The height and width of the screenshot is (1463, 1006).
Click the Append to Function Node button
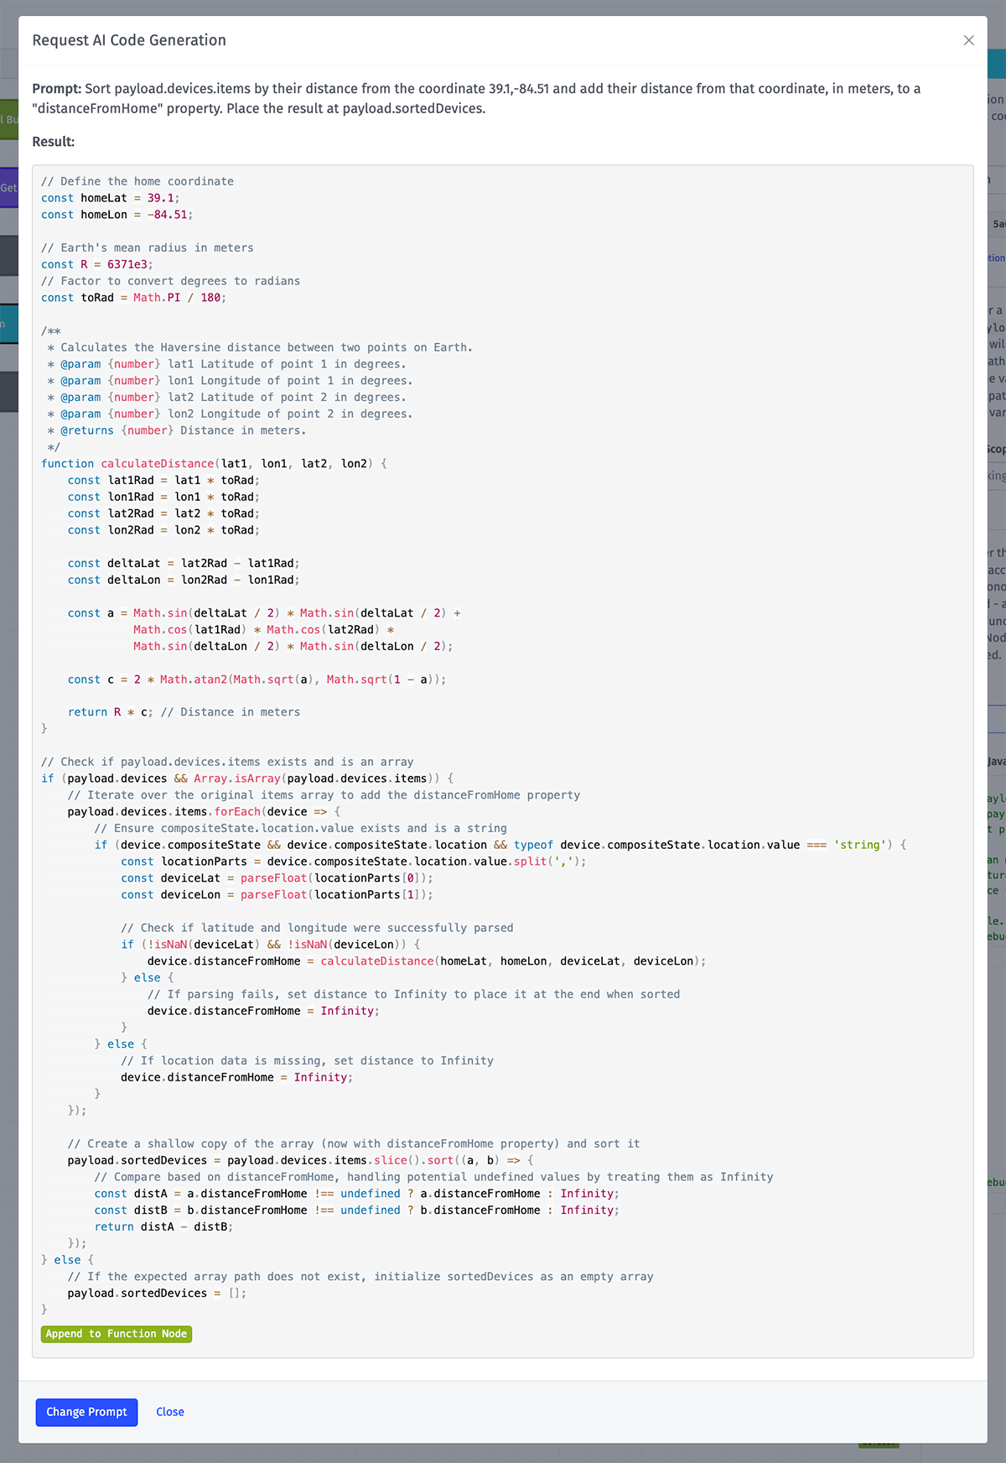(x=117, y=1334)
